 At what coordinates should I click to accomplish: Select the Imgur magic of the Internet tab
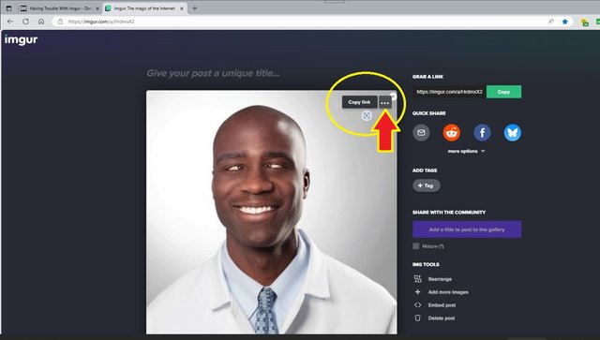pyautogui.click(x=144, y=8)
